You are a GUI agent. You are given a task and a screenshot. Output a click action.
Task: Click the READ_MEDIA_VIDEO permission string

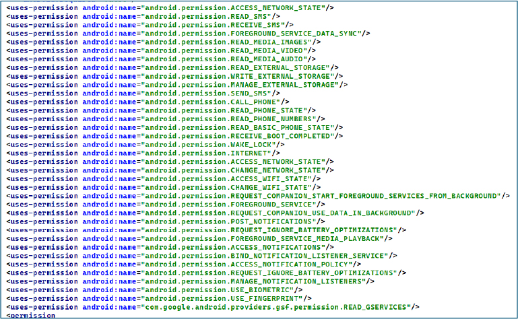tap(226, 50)
